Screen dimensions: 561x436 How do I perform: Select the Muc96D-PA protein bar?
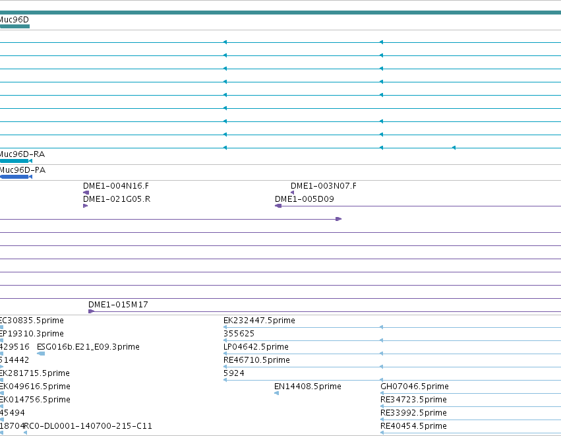[16, 177]
